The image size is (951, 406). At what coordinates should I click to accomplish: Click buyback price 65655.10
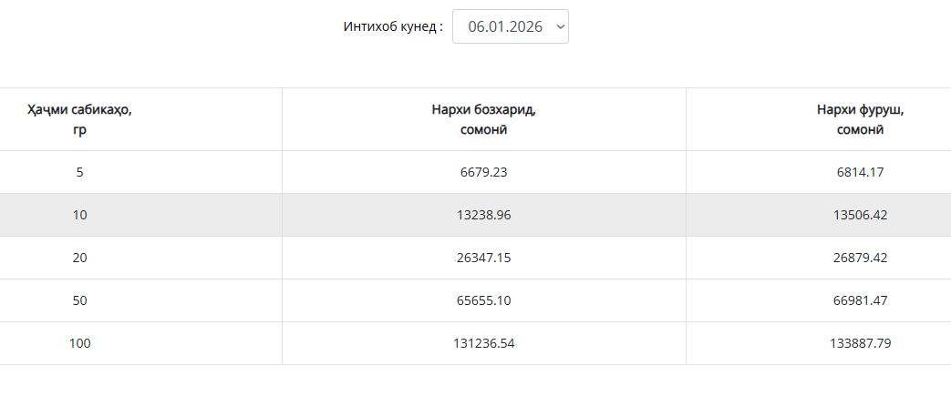(483, 300)
